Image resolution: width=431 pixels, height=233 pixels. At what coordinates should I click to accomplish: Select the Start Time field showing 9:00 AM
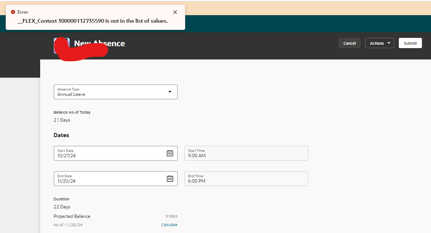coord(246,153)
